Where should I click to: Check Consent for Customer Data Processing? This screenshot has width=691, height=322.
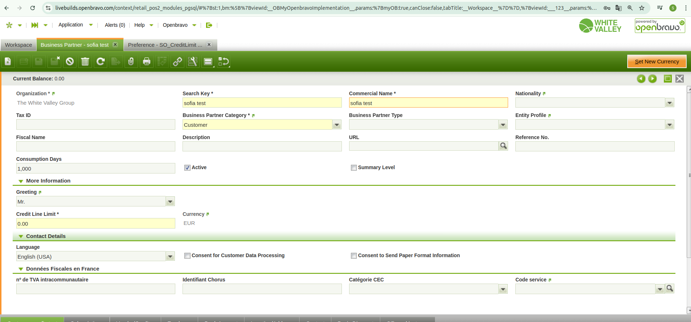[x=187, y=256]
